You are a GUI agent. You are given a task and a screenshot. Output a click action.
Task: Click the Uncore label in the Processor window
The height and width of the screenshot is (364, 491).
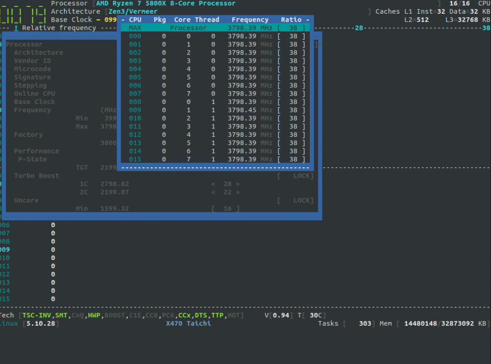click(x=26, y=200)
